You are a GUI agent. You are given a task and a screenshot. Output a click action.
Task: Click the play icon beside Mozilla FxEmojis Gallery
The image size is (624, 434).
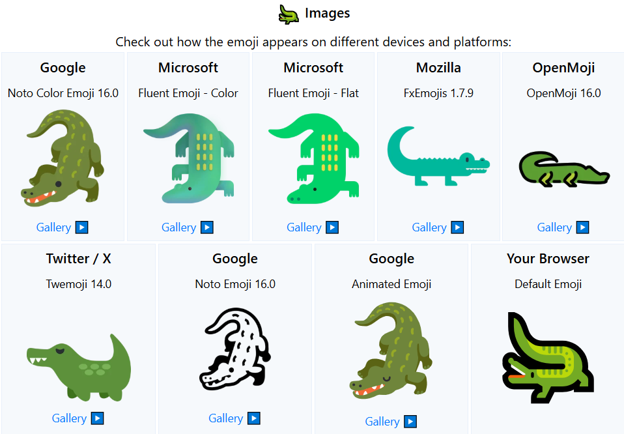click(x=457, y=227)
